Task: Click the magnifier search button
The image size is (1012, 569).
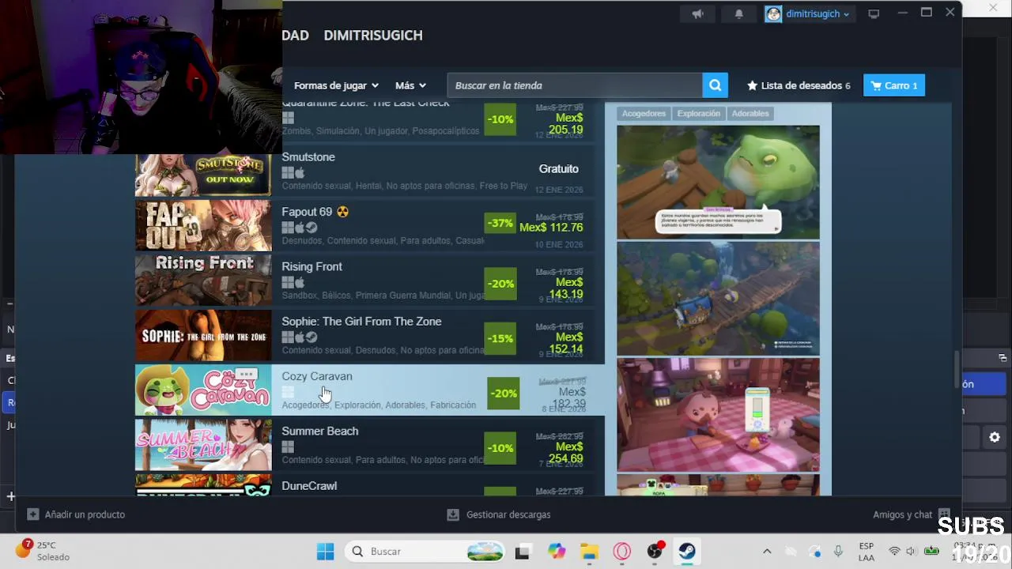Action: (x=714, y=85)
